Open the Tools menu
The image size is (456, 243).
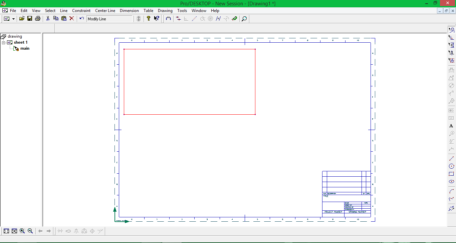pos(182,11)
